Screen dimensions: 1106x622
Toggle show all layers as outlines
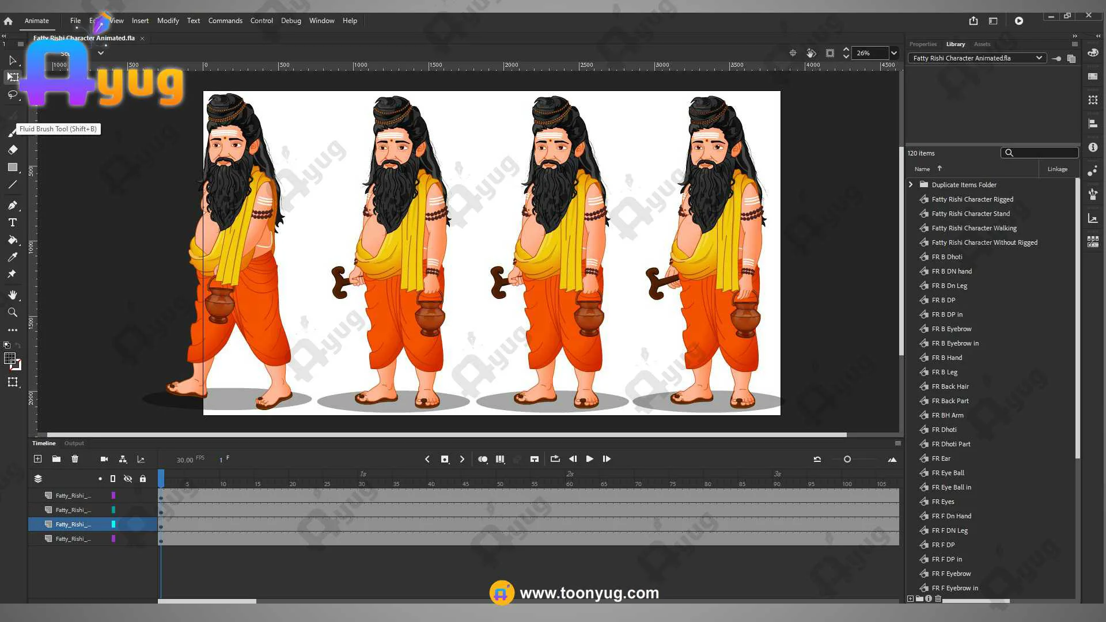(113, 479)
